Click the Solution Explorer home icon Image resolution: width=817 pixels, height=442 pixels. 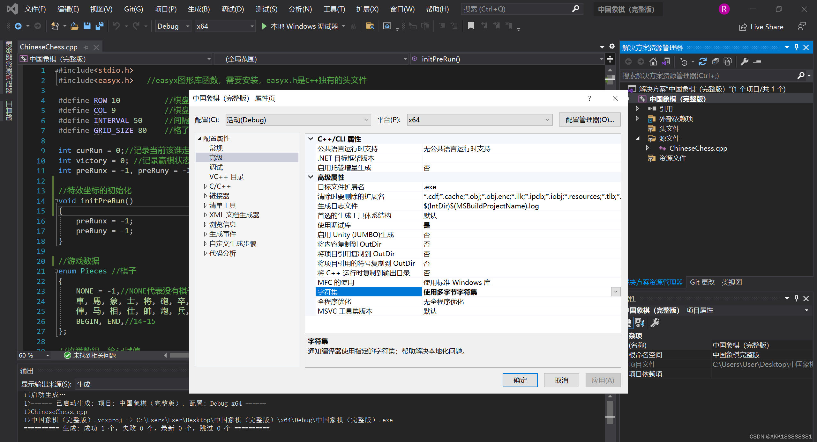coord(653,62)
